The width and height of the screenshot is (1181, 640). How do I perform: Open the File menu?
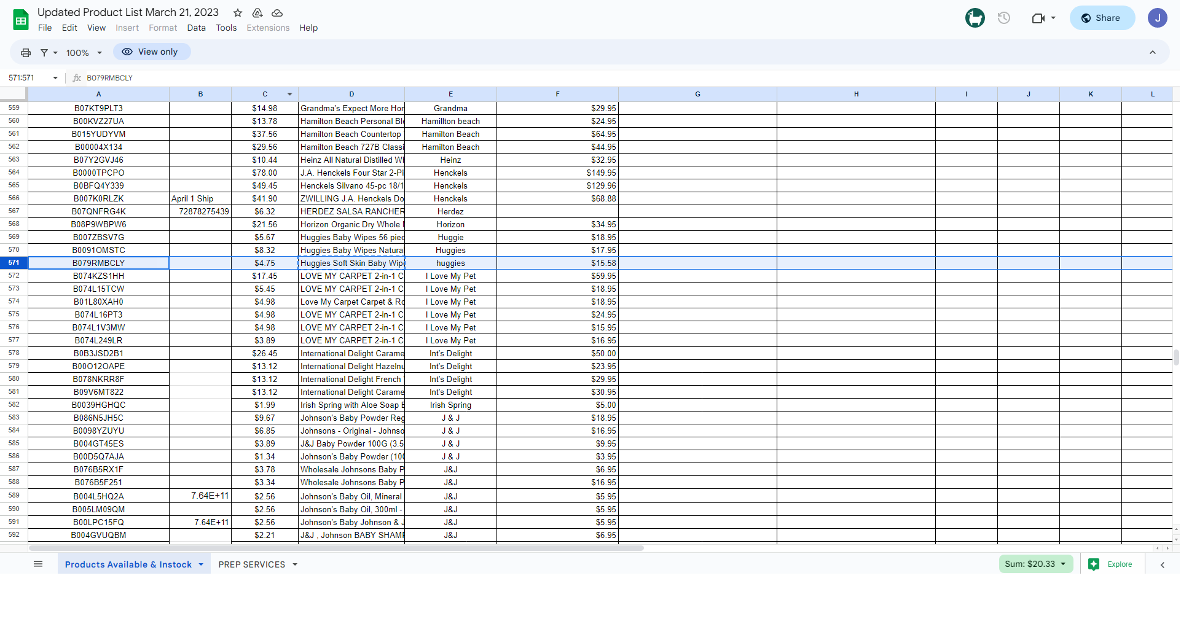click(45, 28)
